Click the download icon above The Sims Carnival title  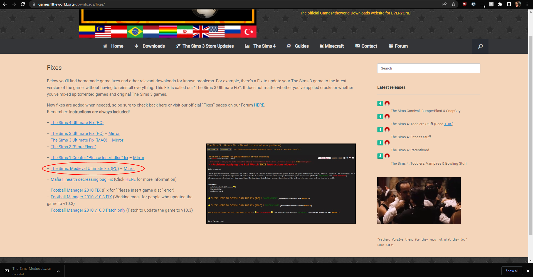click(x=380, y=103)
